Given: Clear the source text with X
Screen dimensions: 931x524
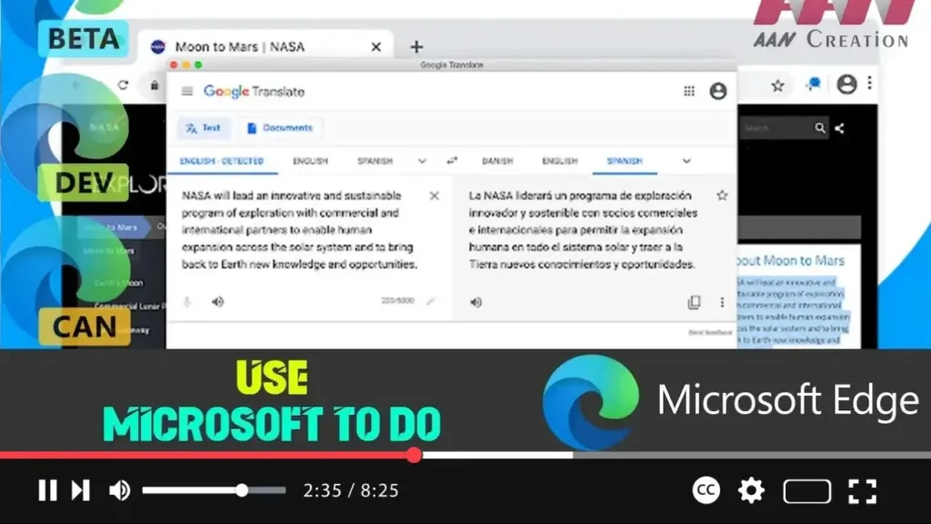Looking at the screenshot, I should click(x=435, y=196).
